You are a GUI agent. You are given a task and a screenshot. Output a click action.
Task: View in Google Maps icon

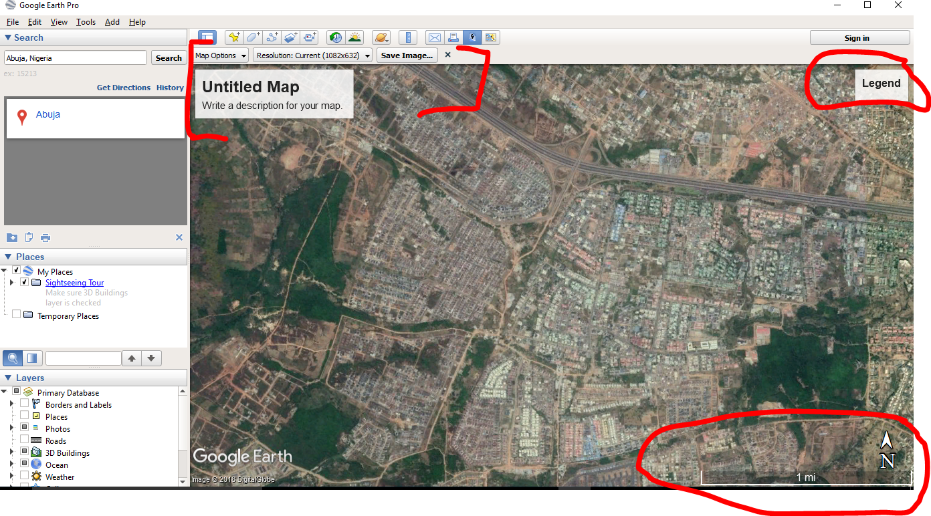[x=491, y=37]
